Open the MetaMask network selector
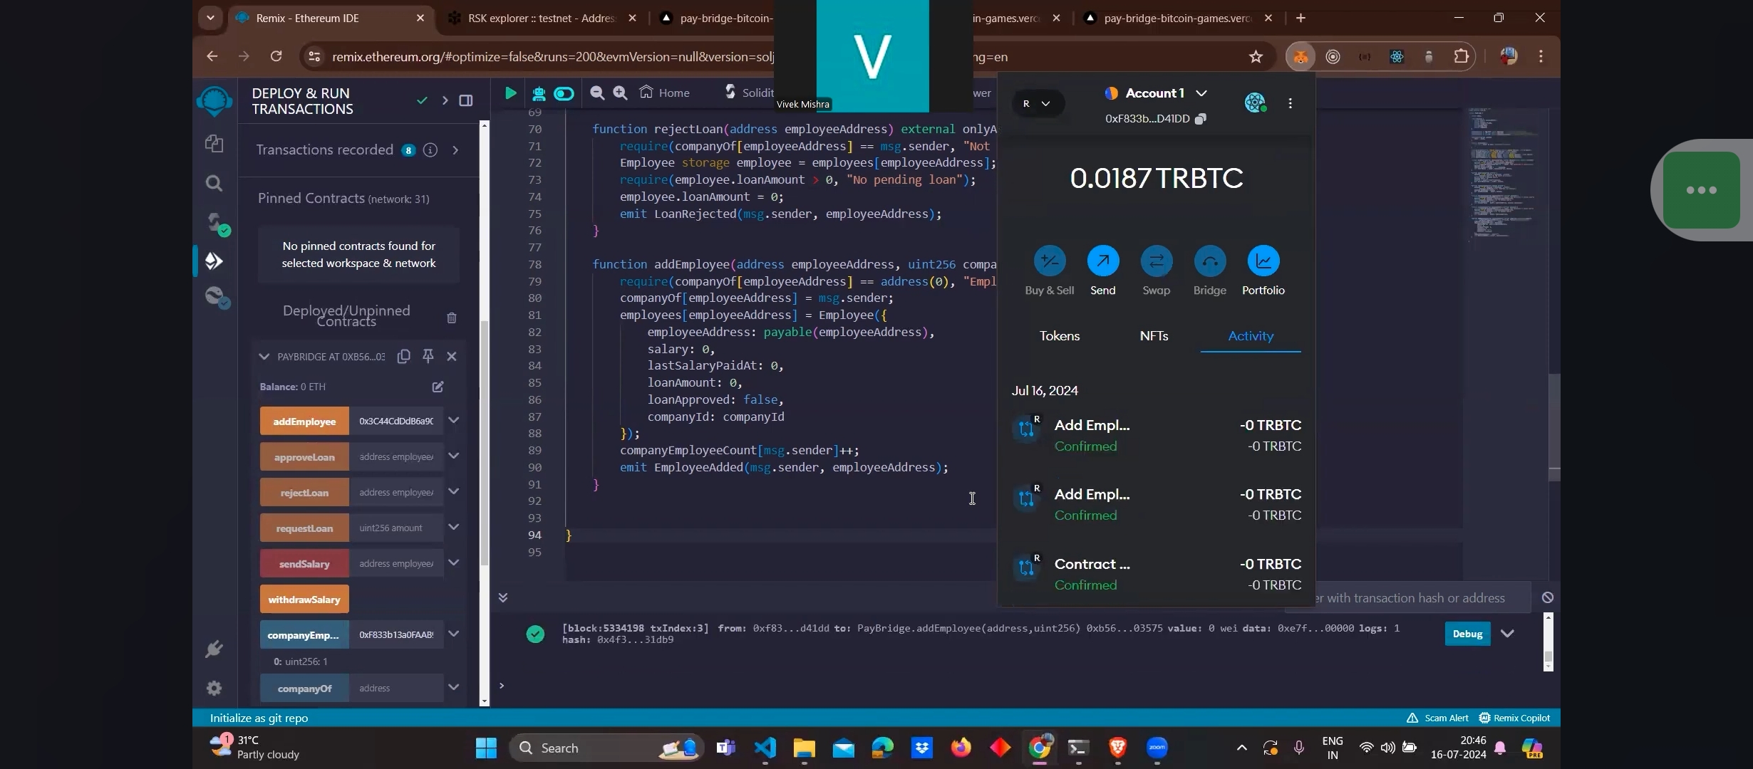Screen dimensions: 1753x769 (x=1037, y=104)
